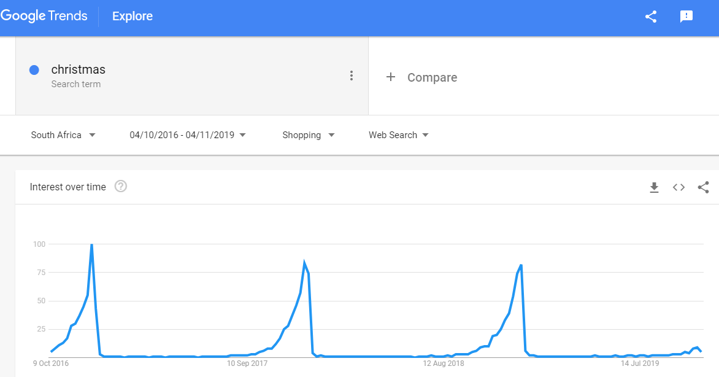The width and height of the screenshot is (719, 377).
Task: Open the Shopping category dropdown
Action: (309, 135)
